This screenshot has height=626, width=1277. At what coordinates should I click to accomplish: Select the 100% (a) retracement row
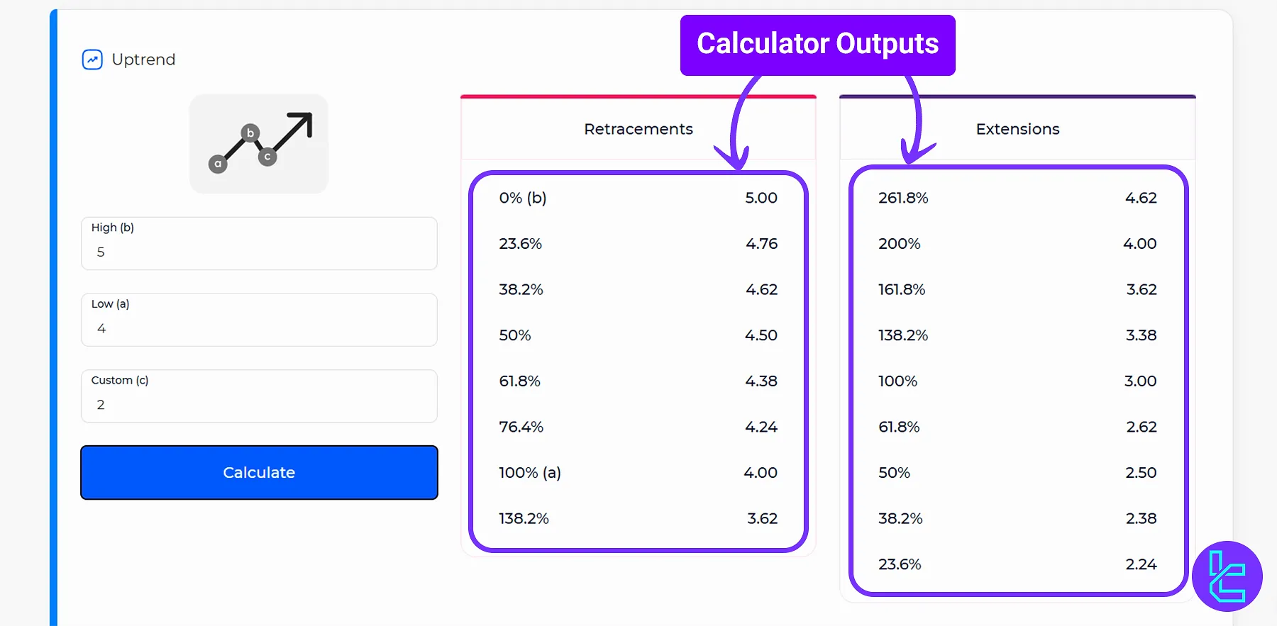click(x=638, y=472)
